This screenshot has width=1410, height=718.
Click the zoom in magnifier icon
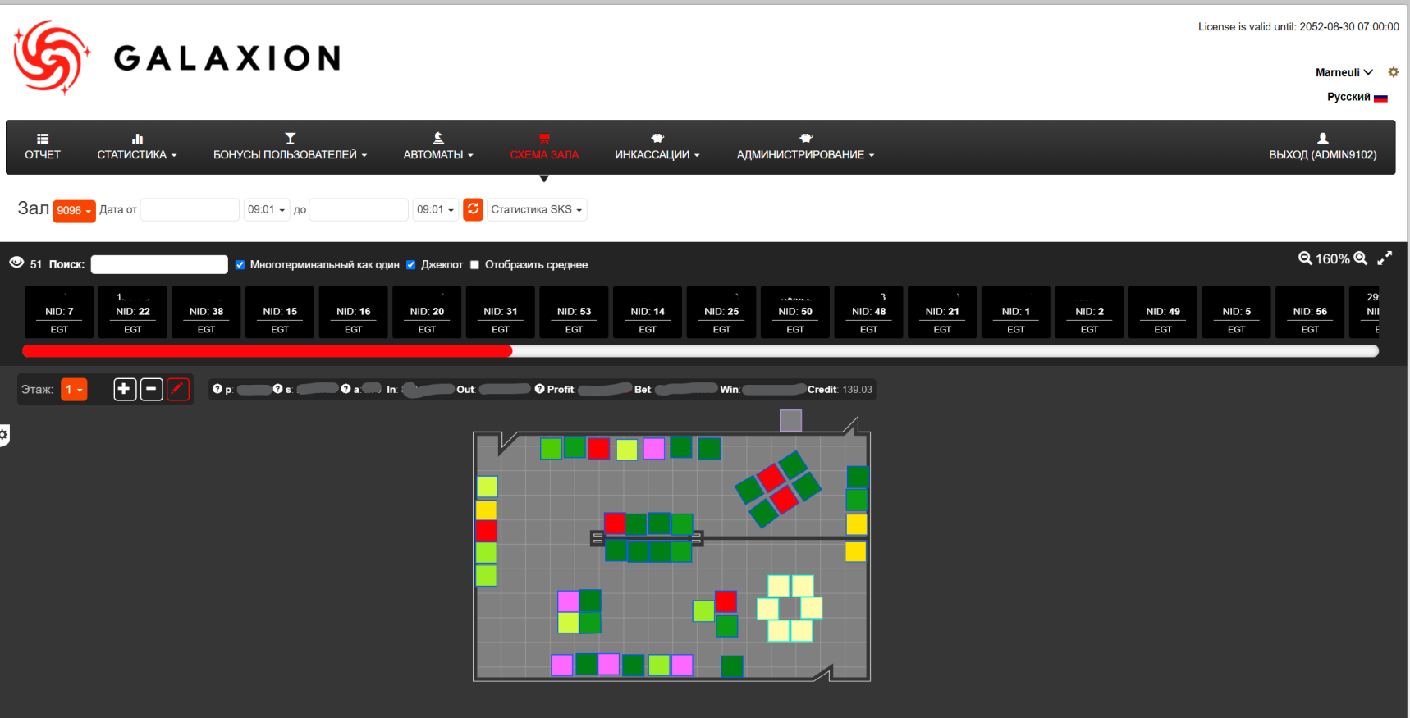point(1360,258)
